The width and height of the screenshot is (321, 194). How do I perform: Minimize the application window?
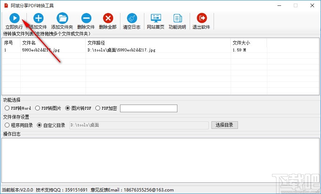pyautogui.click(x=279, y=5)
